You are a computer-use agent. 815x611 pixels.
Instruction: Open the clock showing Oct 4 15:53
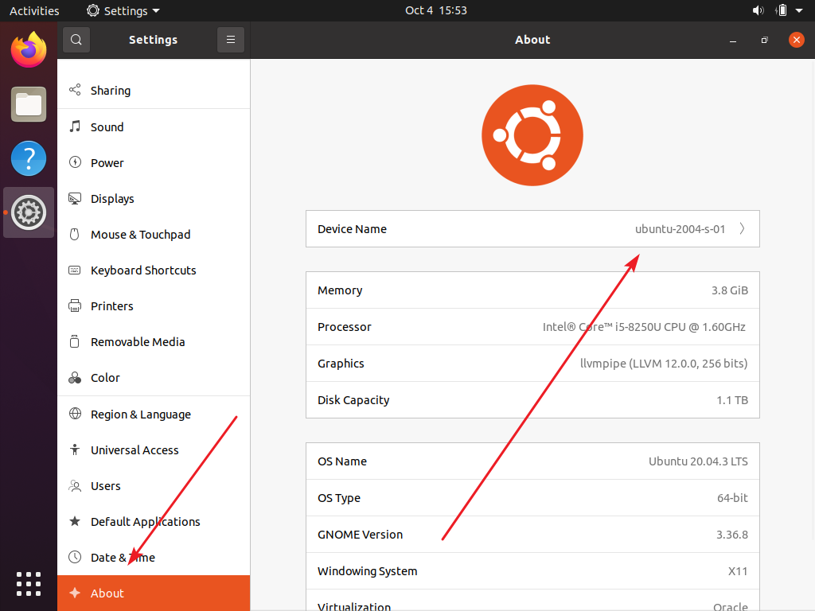[436, 10]
